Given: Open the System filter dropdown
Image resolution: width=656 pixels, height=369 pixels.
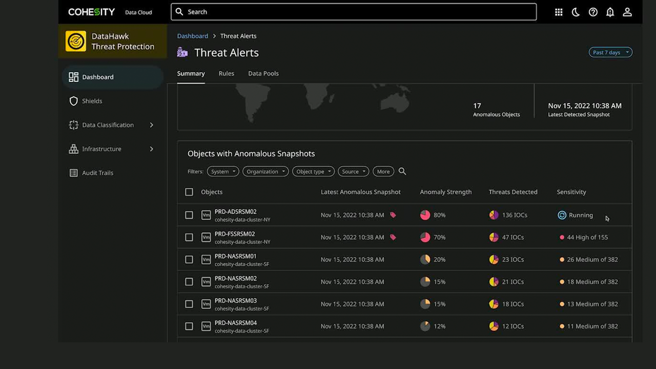Looking at the screenshot, I should point(223,172).
